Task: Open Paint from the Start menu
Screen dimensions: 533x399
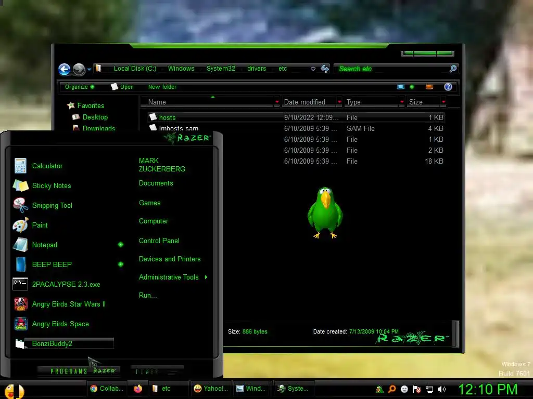Action: coord(40,225)
